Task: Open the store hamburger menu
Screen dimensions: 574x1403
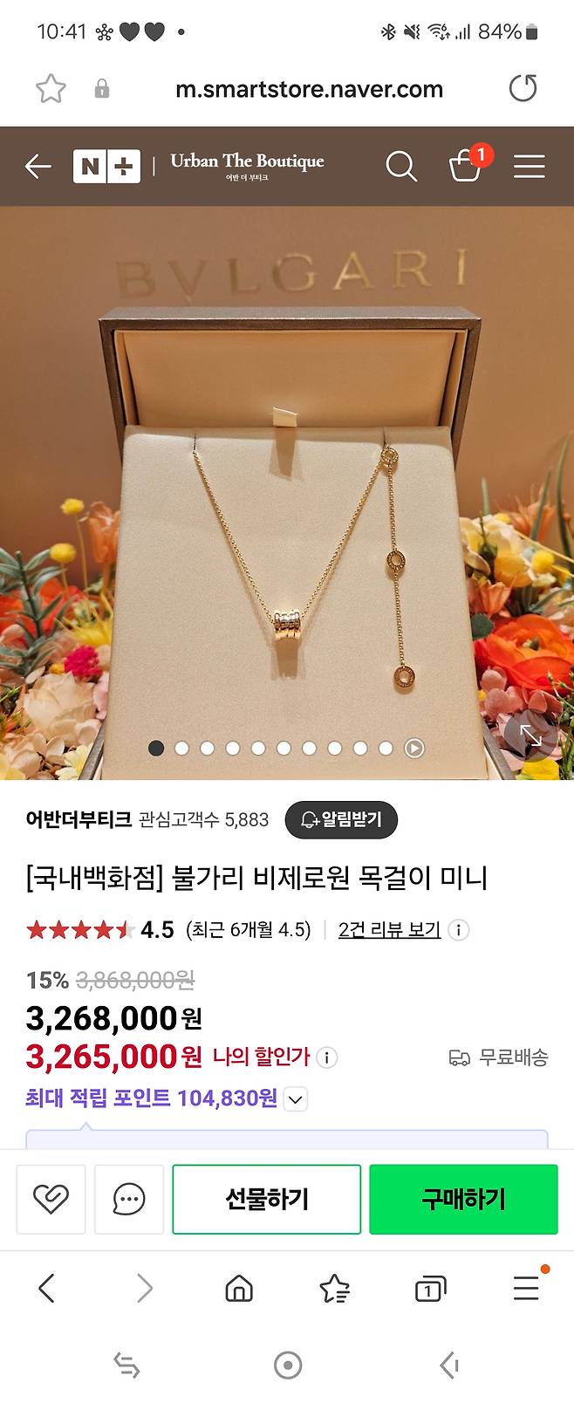Action: click(x=529, y=166)
